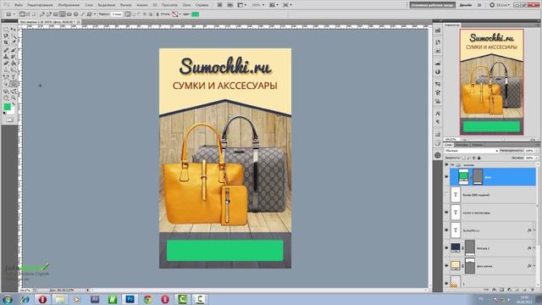Show the 'Более 5000 моделей' text layer
The height and width of the screenshot is (305, 542).
pyautogui.click(x=446, y=195)
